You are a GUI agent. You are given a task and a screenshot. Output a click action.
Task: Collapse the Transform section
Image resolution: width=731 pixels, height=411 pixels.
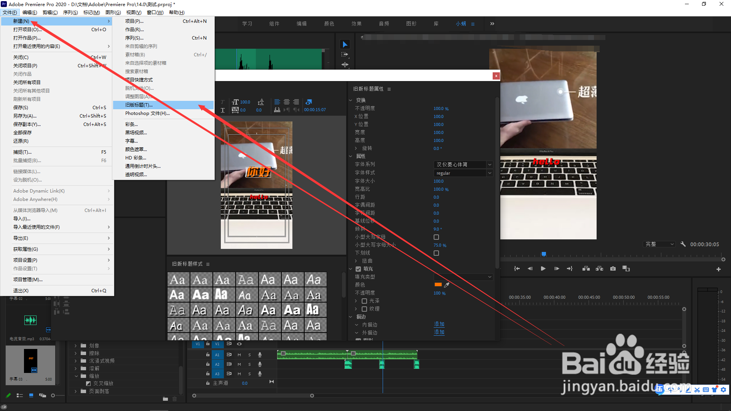(x=351, y=100)
